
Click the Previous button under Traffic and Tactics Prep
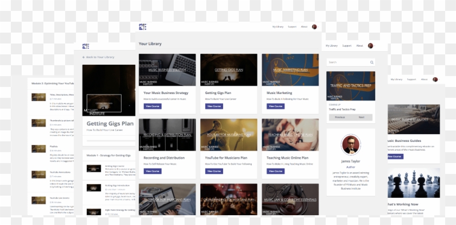click(340, 117)
